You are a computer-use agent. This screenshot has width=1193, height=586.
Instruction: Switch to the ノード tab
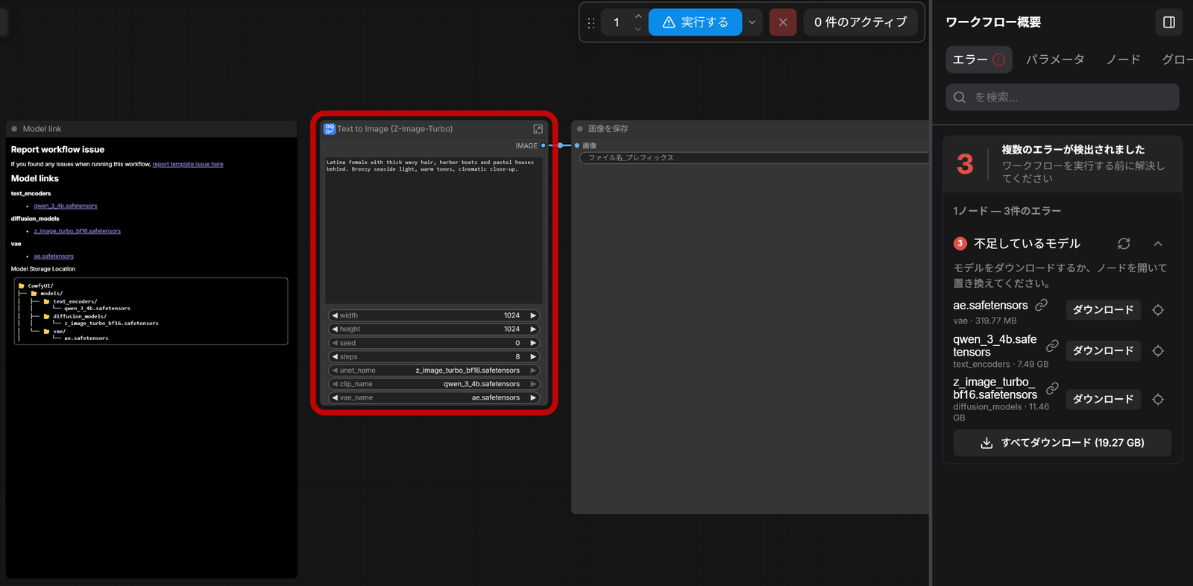(x=1123, y=60)
